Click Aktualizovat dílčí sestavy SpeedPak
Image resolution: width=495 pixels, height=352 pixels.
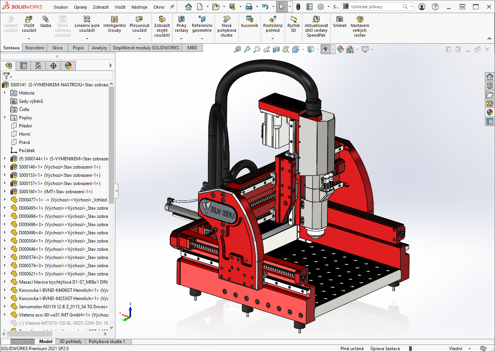point(316,26)
